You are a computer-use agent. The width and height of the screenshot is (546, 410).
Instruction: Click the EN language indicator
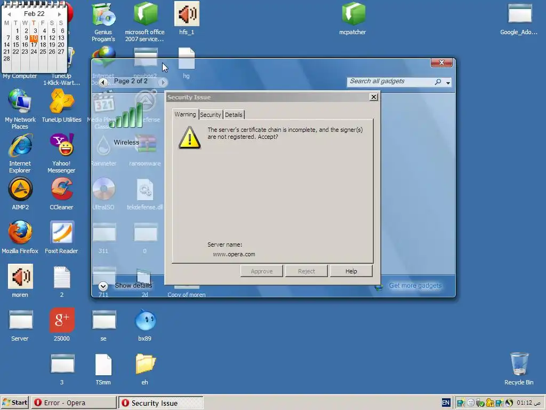[446, 403]
